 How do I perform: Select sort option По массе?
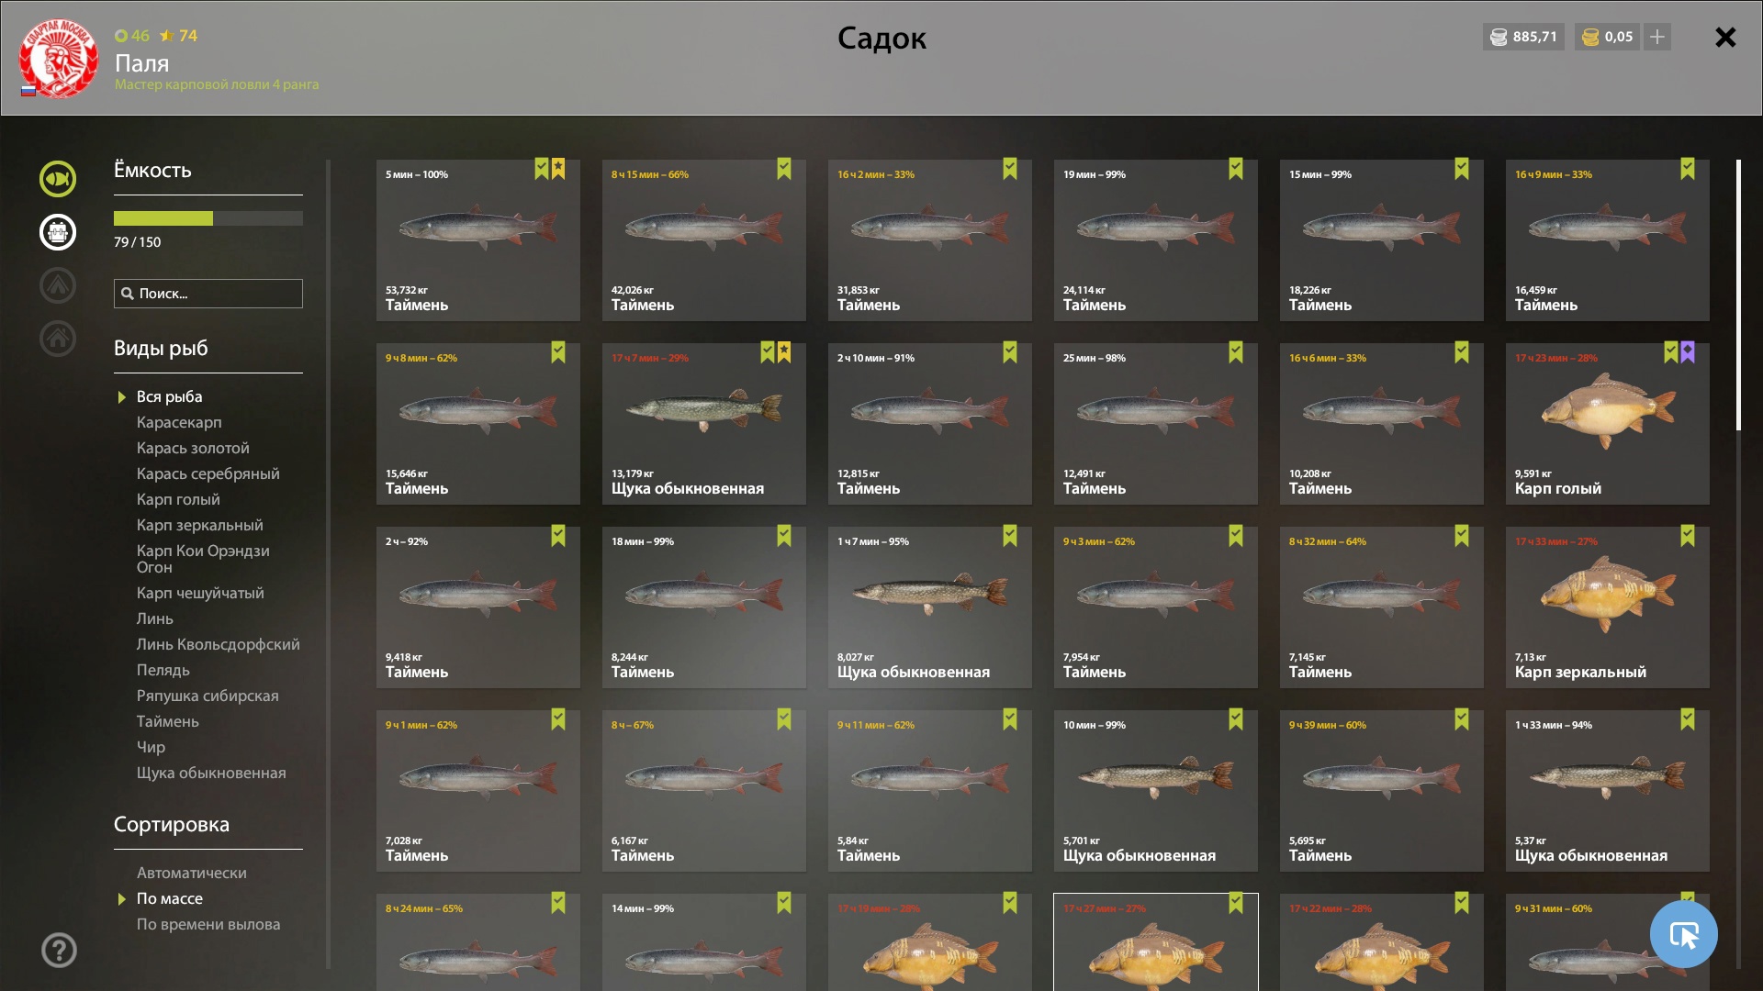170,898
